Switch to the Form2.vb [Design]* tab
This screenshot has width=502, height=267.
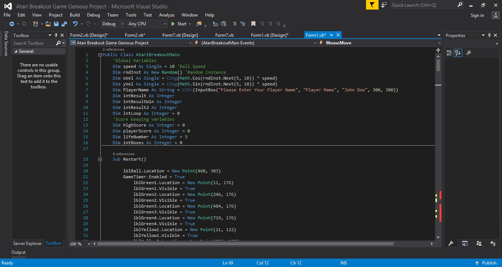tap(89, 35)
